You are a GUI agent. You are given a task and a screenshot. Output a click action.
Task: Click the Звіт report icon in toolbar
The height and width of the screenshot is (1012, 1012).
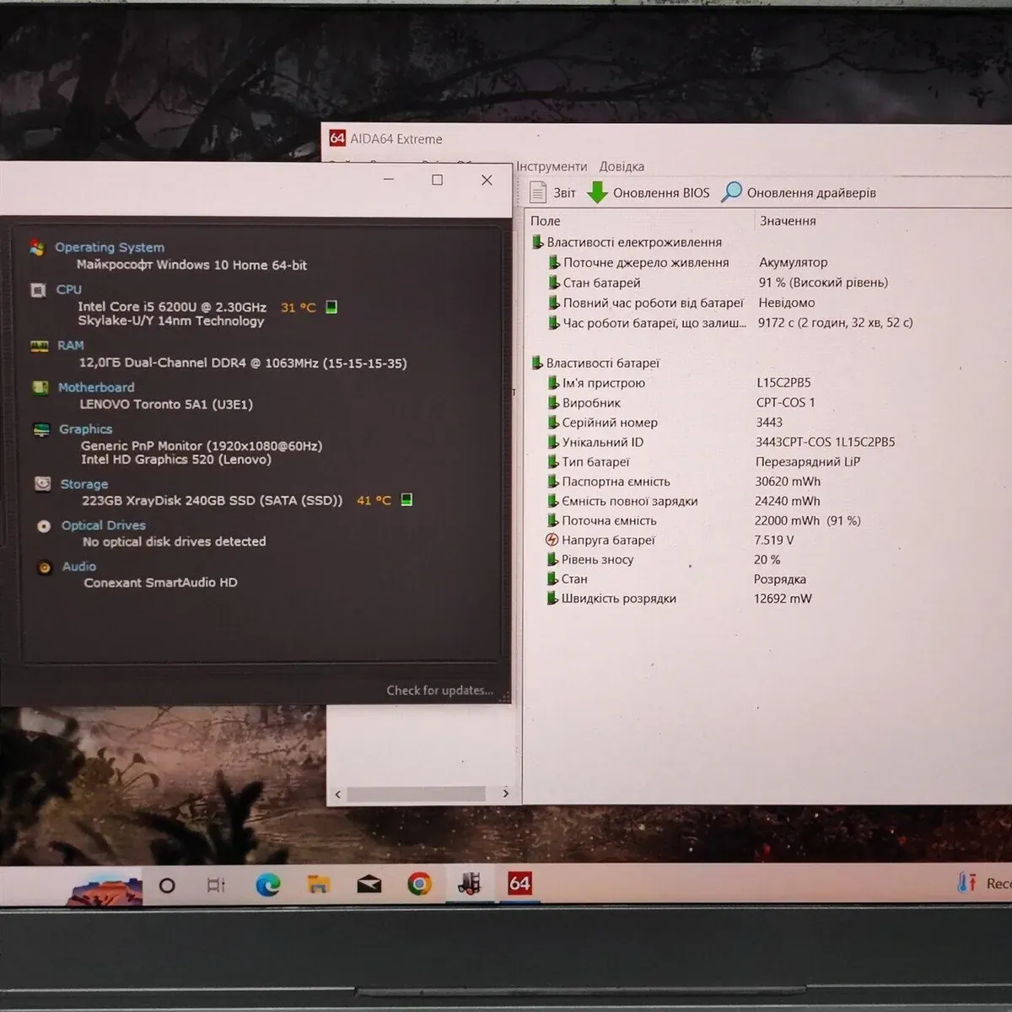click(x=538, y=192)
